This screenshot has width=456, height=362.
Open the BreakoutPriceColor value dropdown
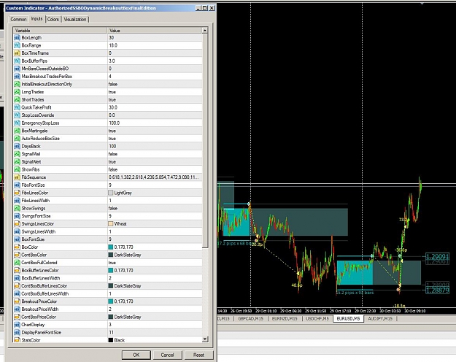click(155, 301)
